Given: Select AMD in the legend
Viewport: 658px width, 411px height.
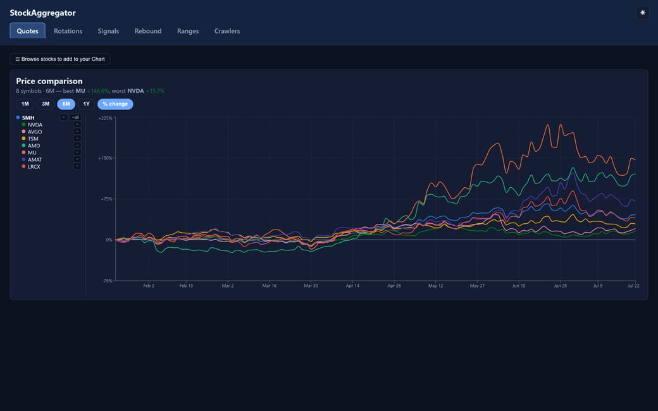Looking at the screenshot, I should 34,146.
